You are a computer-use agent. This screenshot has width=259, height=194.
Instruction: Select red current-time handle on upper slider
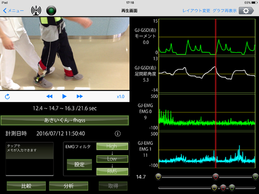coord(216,177)
